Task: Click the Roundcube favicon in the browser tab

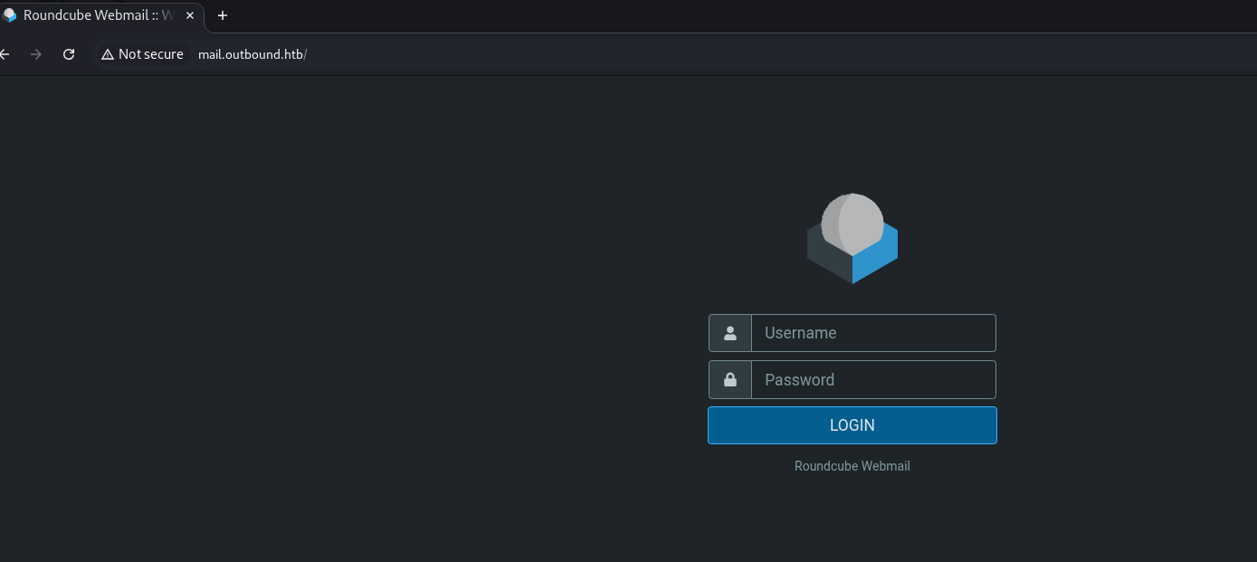Action: tap(10, 15)
